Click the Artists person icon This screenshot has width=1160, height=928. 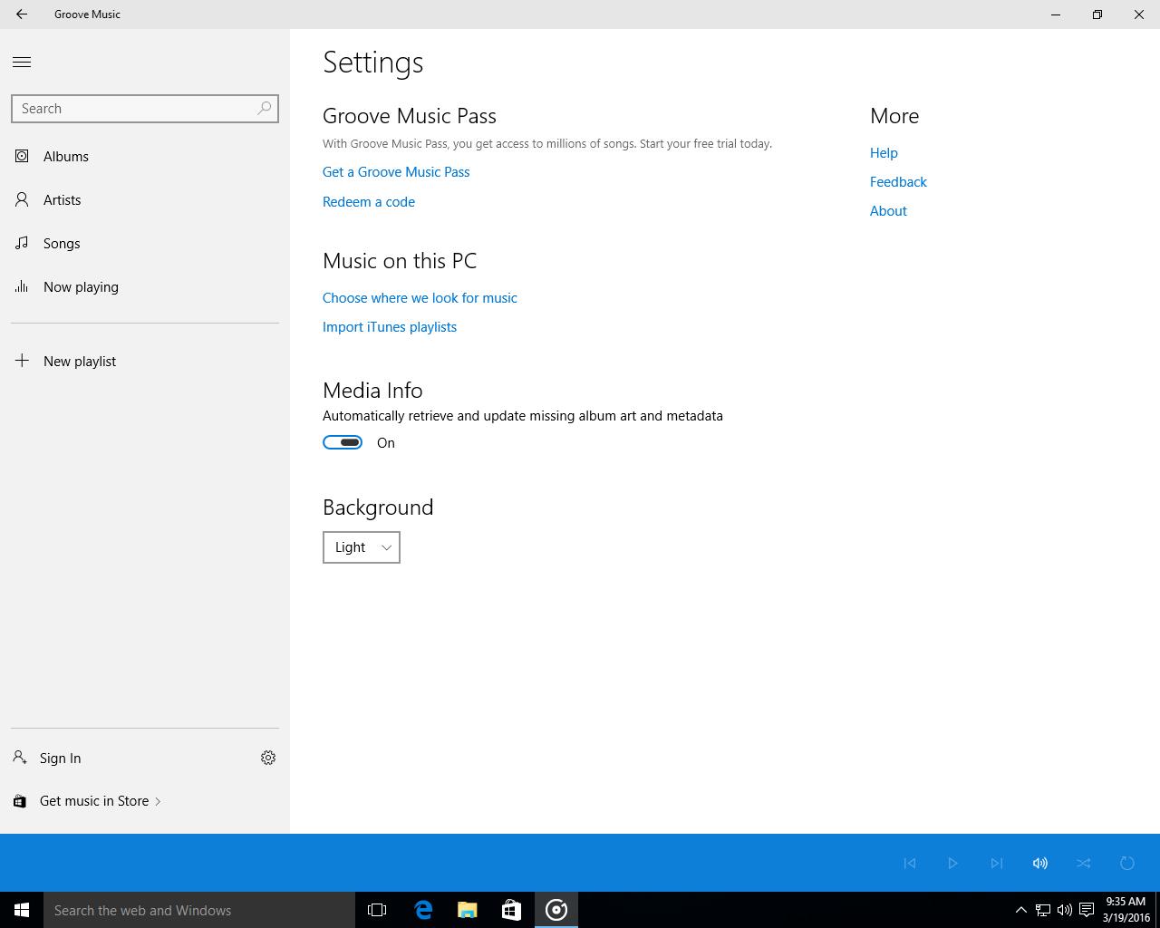pos(22,199)
